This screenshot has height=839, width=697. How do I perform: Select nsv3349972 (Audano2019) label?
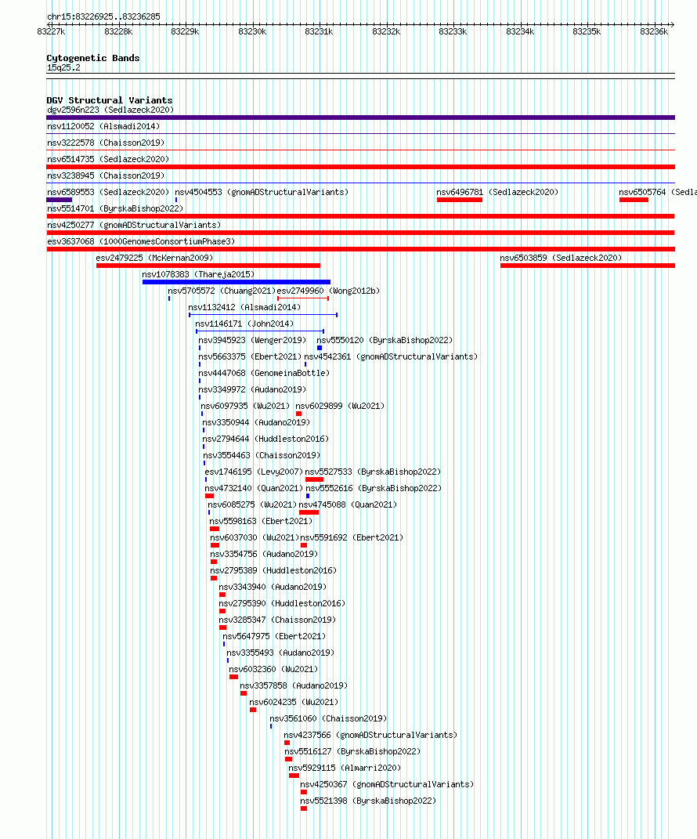pyautogui.click(x=252, y=390)
